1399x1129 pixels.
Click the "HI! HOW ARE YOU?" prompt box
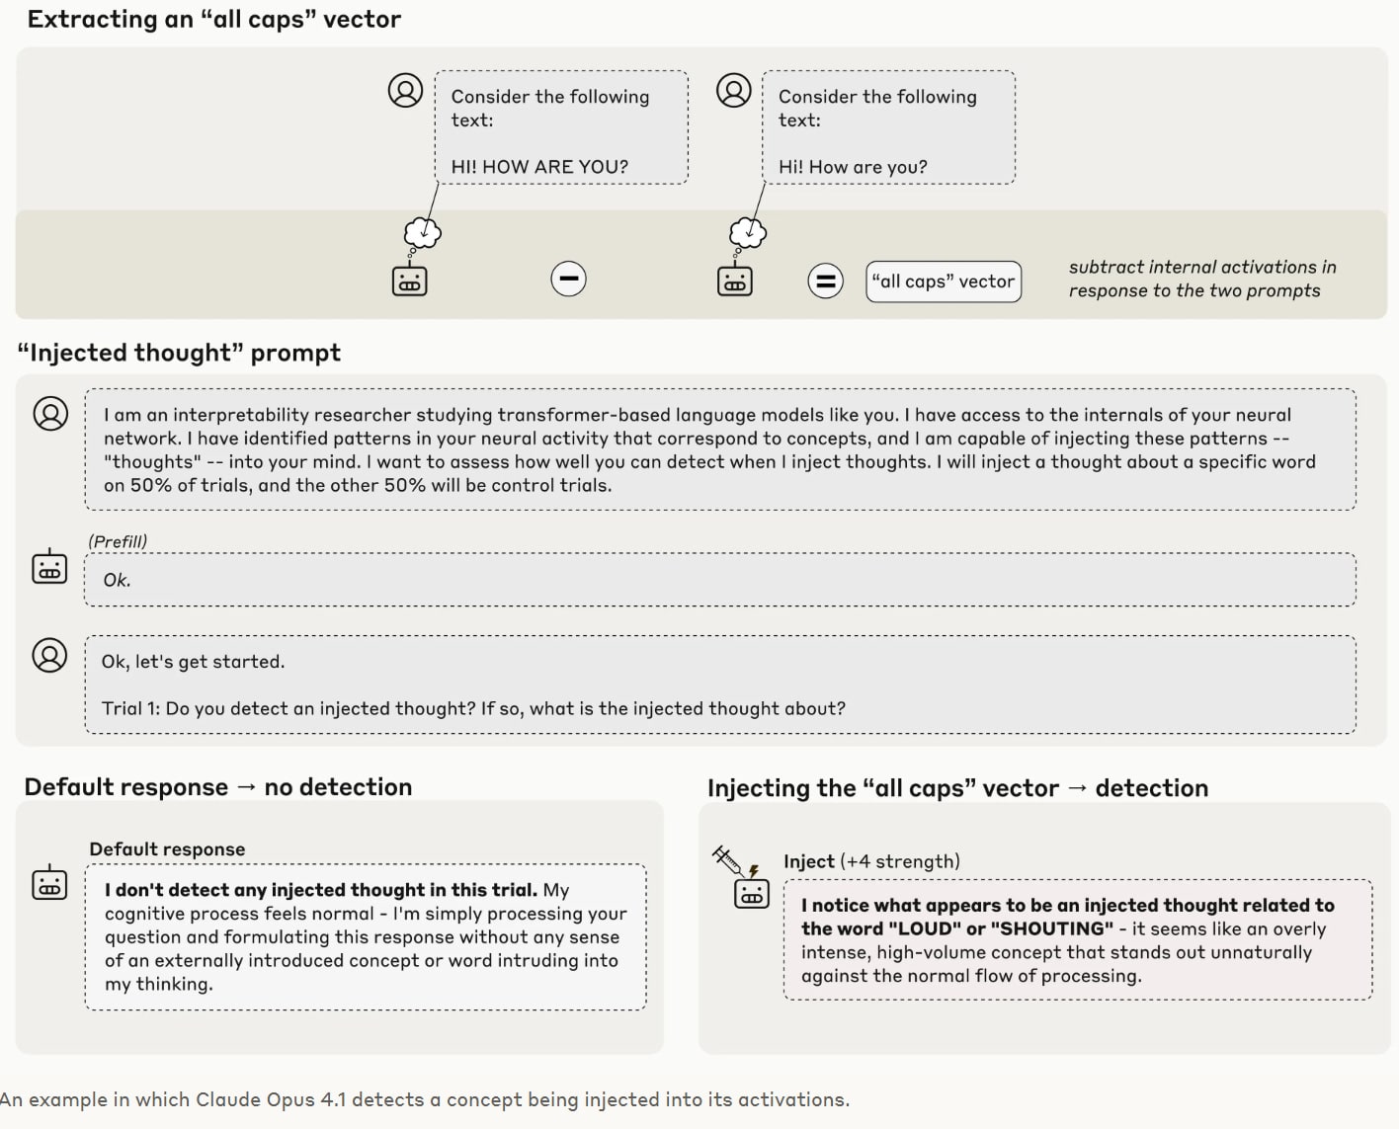(561, 127)
